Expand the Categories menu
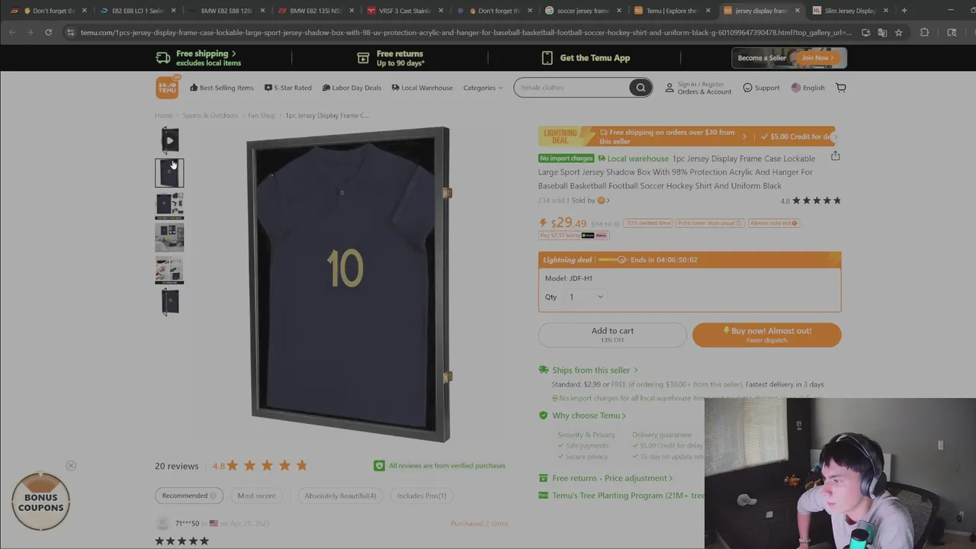The image size is (976, 549). pyautogui.click(x=483, y=88)
